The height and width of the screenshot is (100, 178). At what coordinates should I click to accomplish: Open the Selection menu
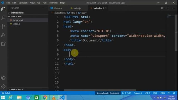point(23,3)
